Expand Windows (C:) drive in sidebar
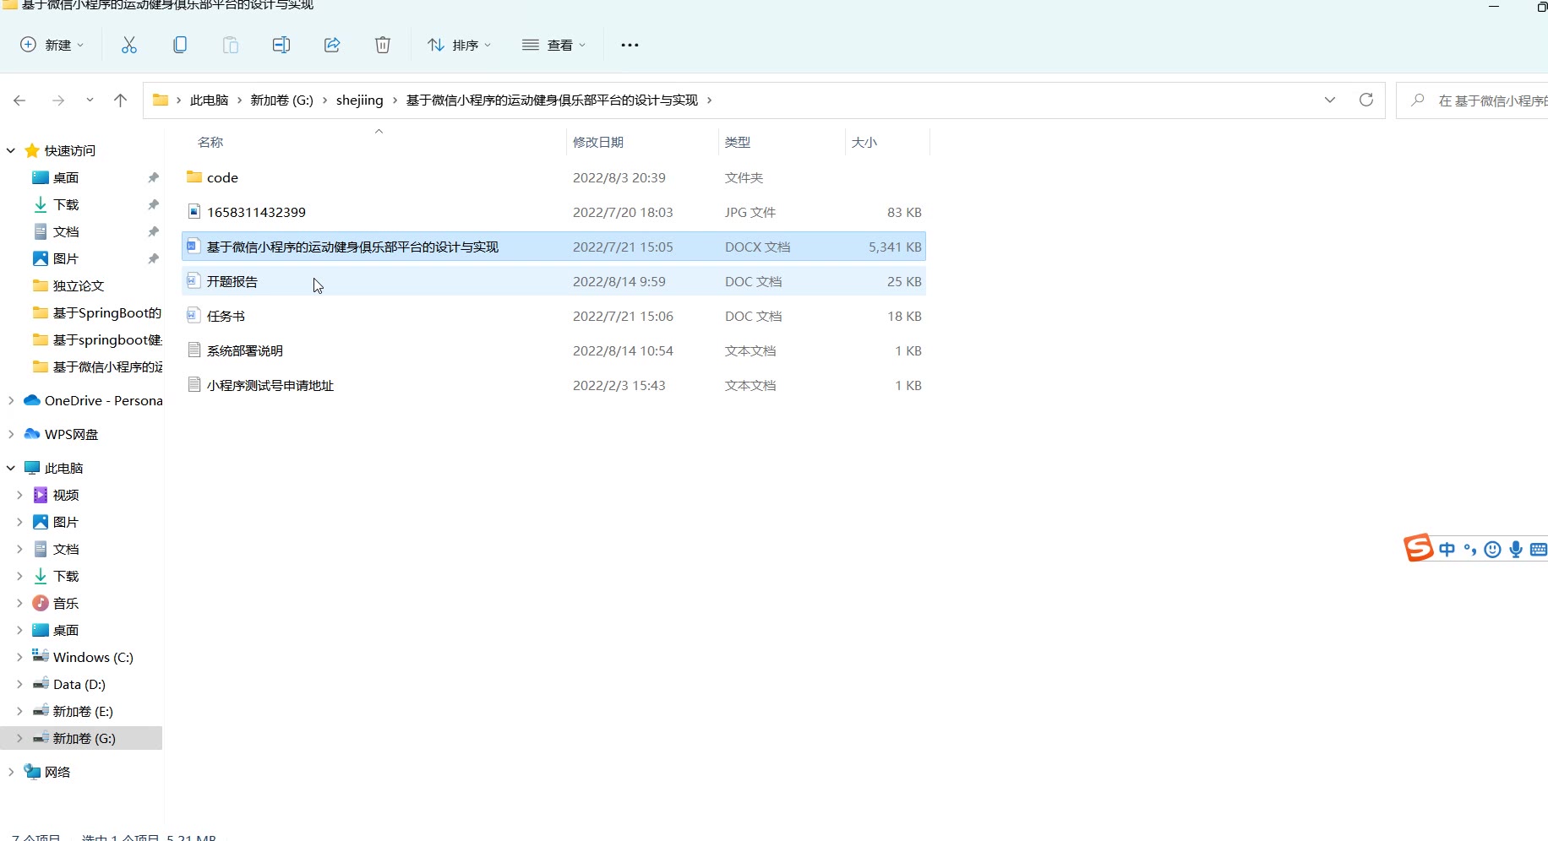 pyautogui.click(x=19, y=658)
